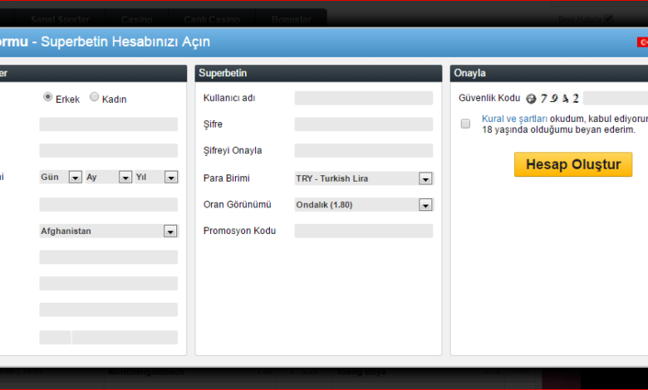
Task: Toggle the Beni Hatırla checkbox
Action: [x=608, y=18]
